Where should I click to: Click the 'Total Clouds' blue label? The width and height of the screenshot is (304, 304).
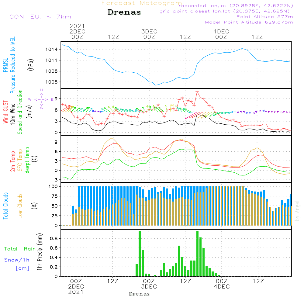pos(5,206)
